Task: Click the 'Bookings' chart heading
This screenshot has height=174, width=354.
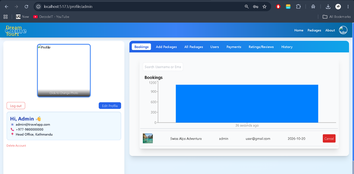Action: coord(153,78)
